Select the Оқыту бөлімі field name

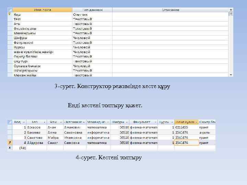(43, 57)
